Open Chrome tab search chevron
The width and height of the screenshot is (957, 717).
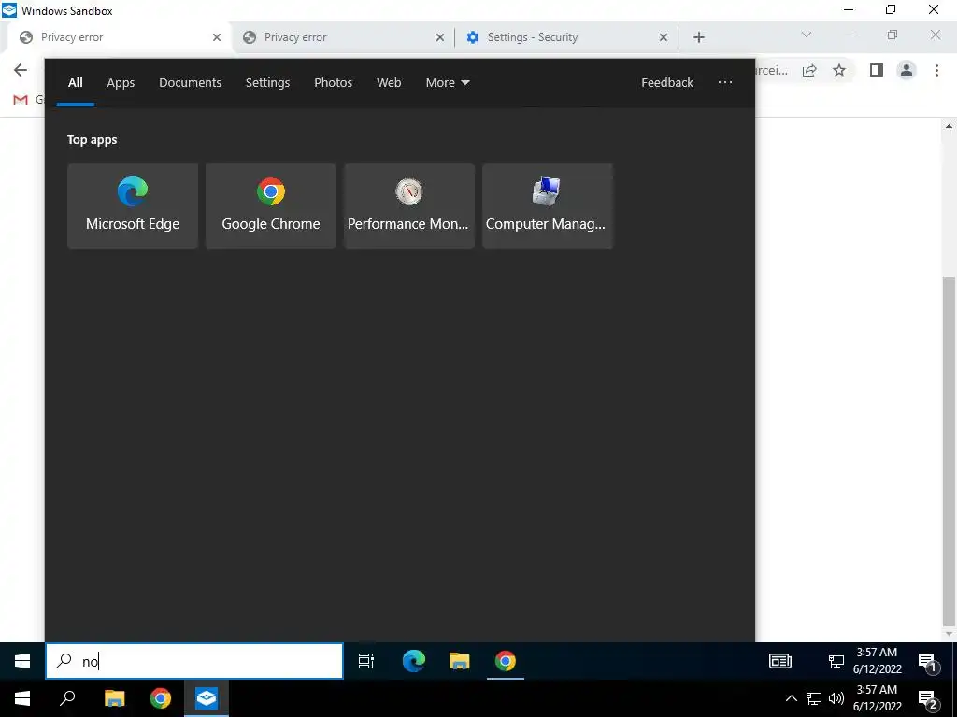pyautogui.click(x=807, y=35)
